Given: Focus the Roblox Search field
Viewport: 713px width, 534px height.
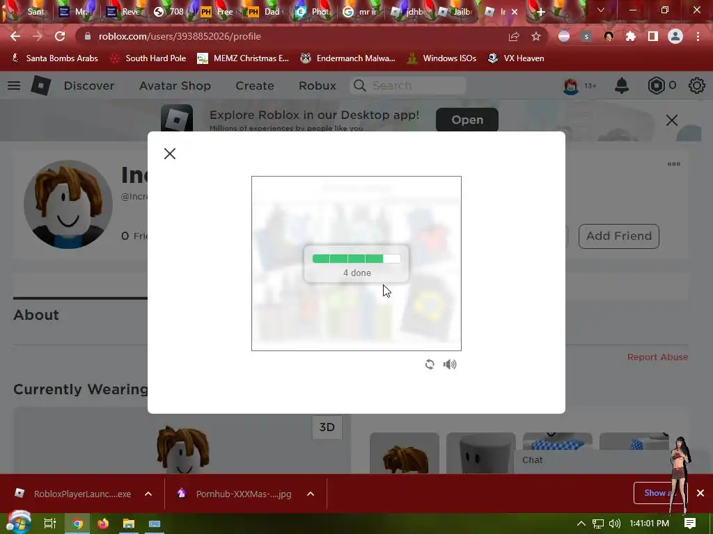Looking at the screenshot, I should tap(408, 86).
